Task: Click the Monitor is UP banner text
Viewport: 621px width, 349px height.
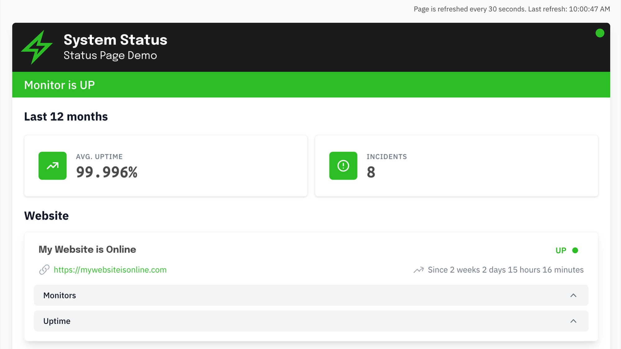Action: pos(59,85)
